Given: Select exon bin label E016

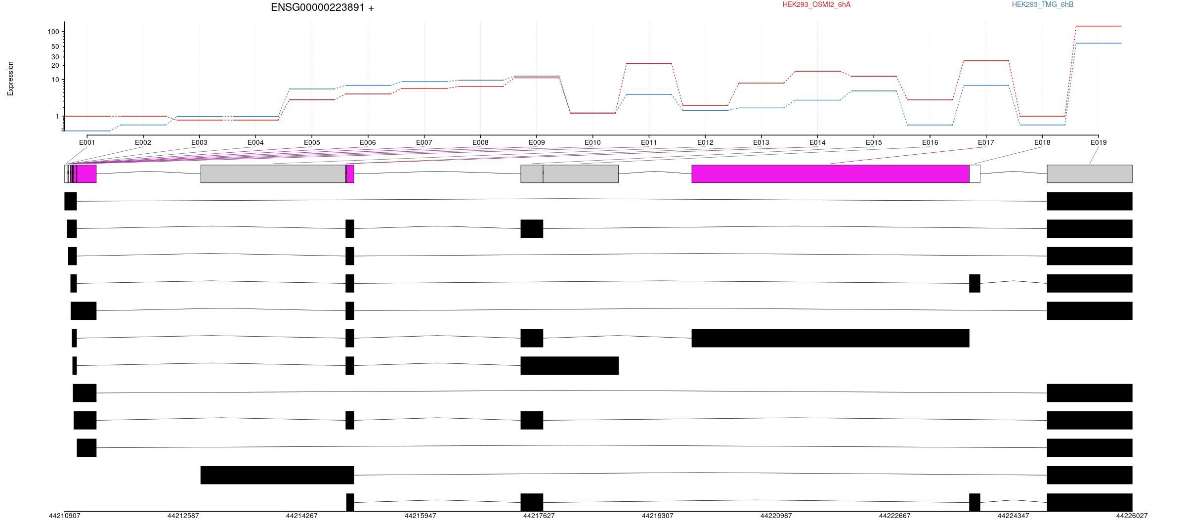Looking at the screenshot, I should click(930, 143).
